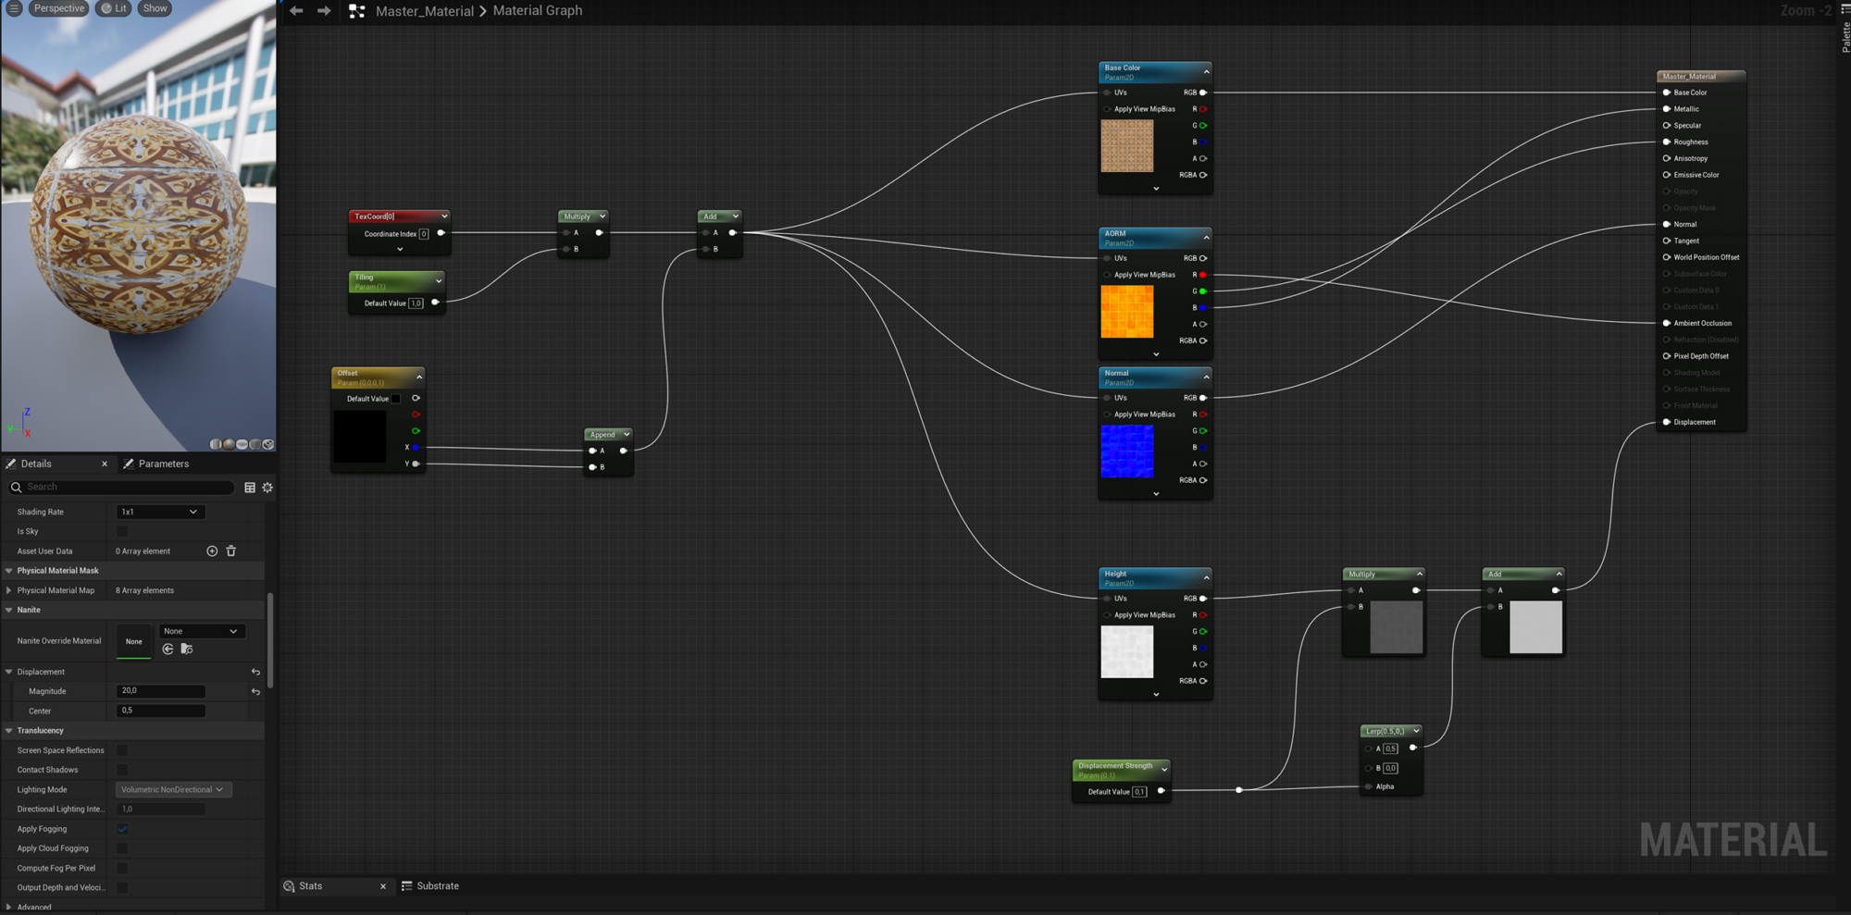
Task: Open the Shading Rate dropdown
Action: pyautogui.click(x=159, y=512)
